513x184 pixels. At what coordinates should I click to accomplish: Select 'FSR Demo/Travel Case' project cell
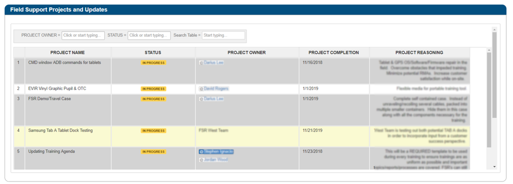(68, 110)
